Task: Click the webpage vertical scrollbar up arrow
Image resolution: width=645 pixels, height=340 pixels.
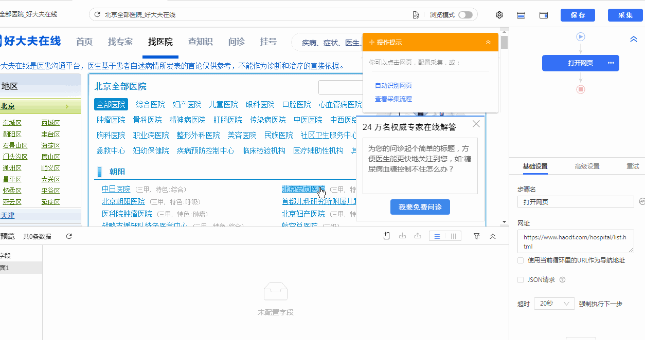Action: pos(504,32)
